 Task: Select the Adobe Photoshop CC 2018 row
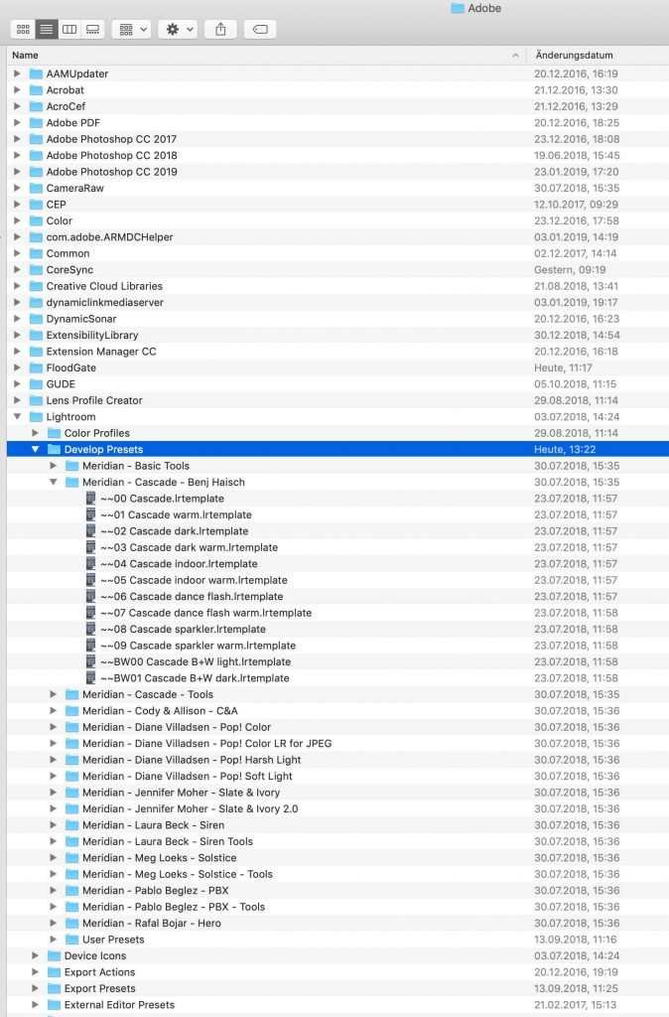click(x=337, y=156)
